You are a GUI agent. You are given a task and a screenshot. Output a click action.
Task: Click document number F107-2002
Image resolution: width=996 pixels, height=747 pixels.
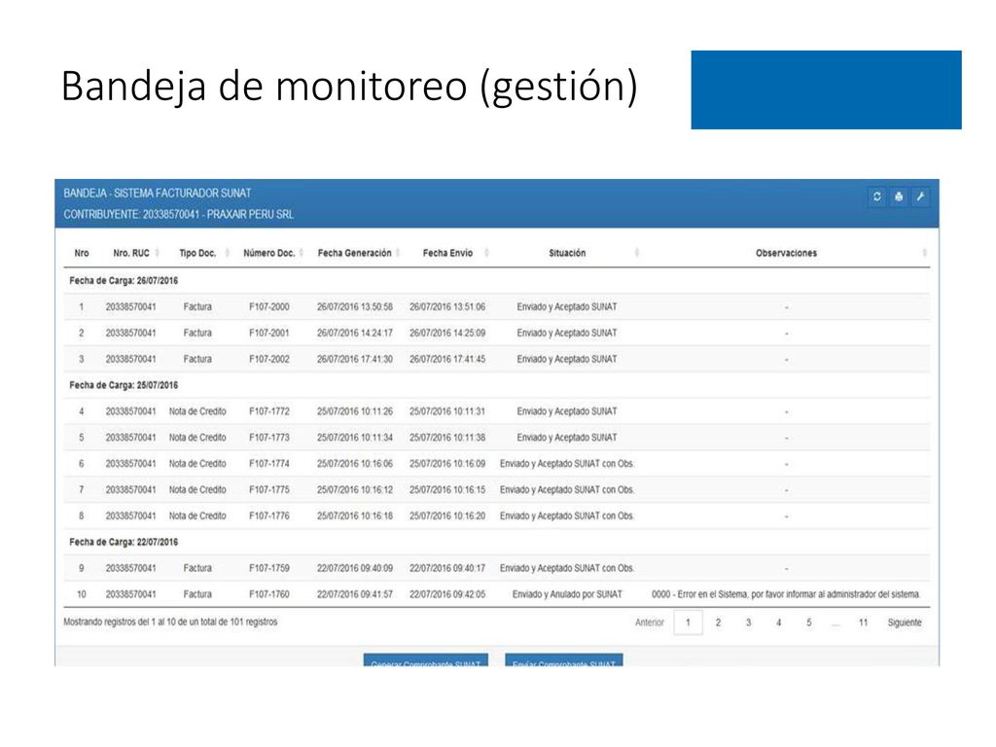(x=269, y=359)
